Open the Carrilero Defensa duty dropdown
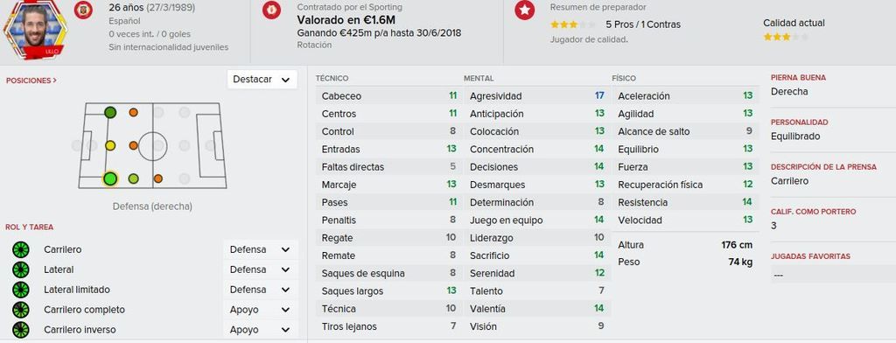The height and width of the screenshot is (343, 896). [260, 250]
